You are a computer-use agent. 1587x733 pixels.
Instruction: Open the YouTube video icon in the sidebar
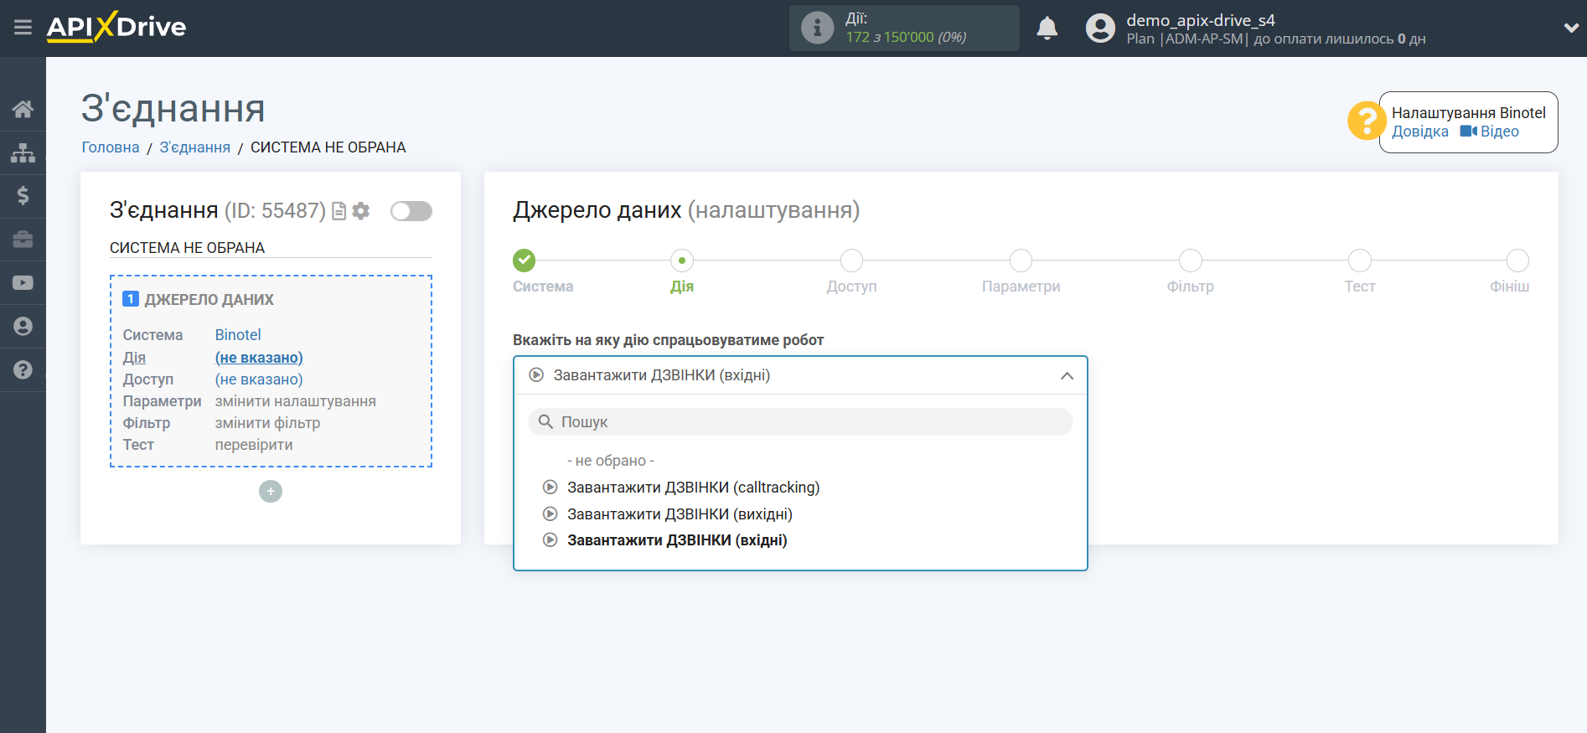tap(23, 283)
